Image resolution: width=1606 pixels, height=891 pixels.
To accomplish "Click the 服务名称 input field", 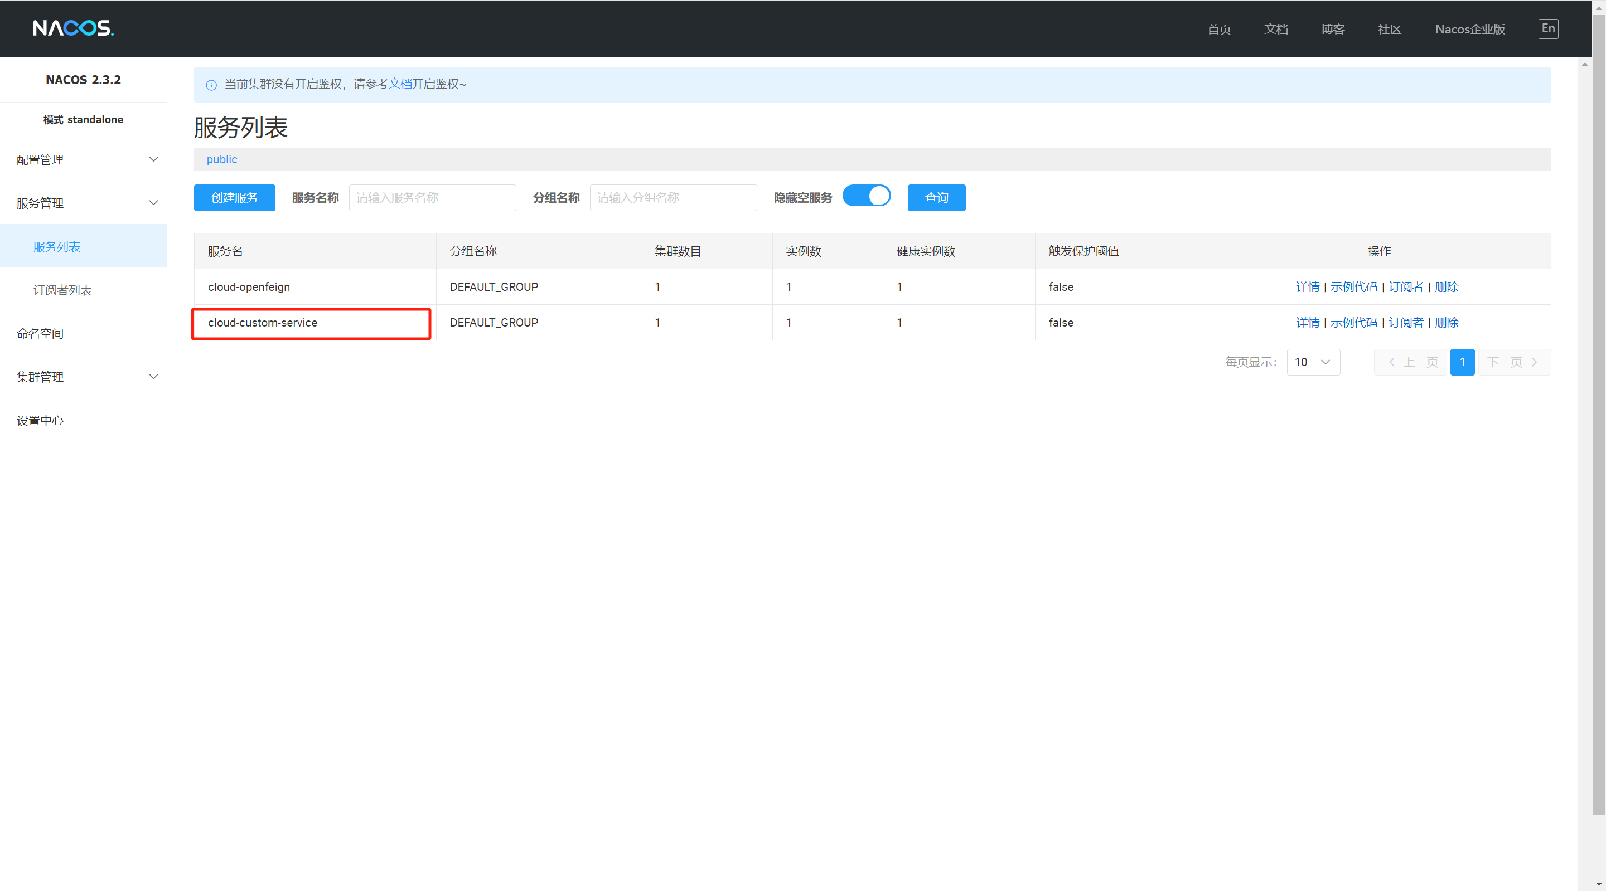I will point(432,197).
